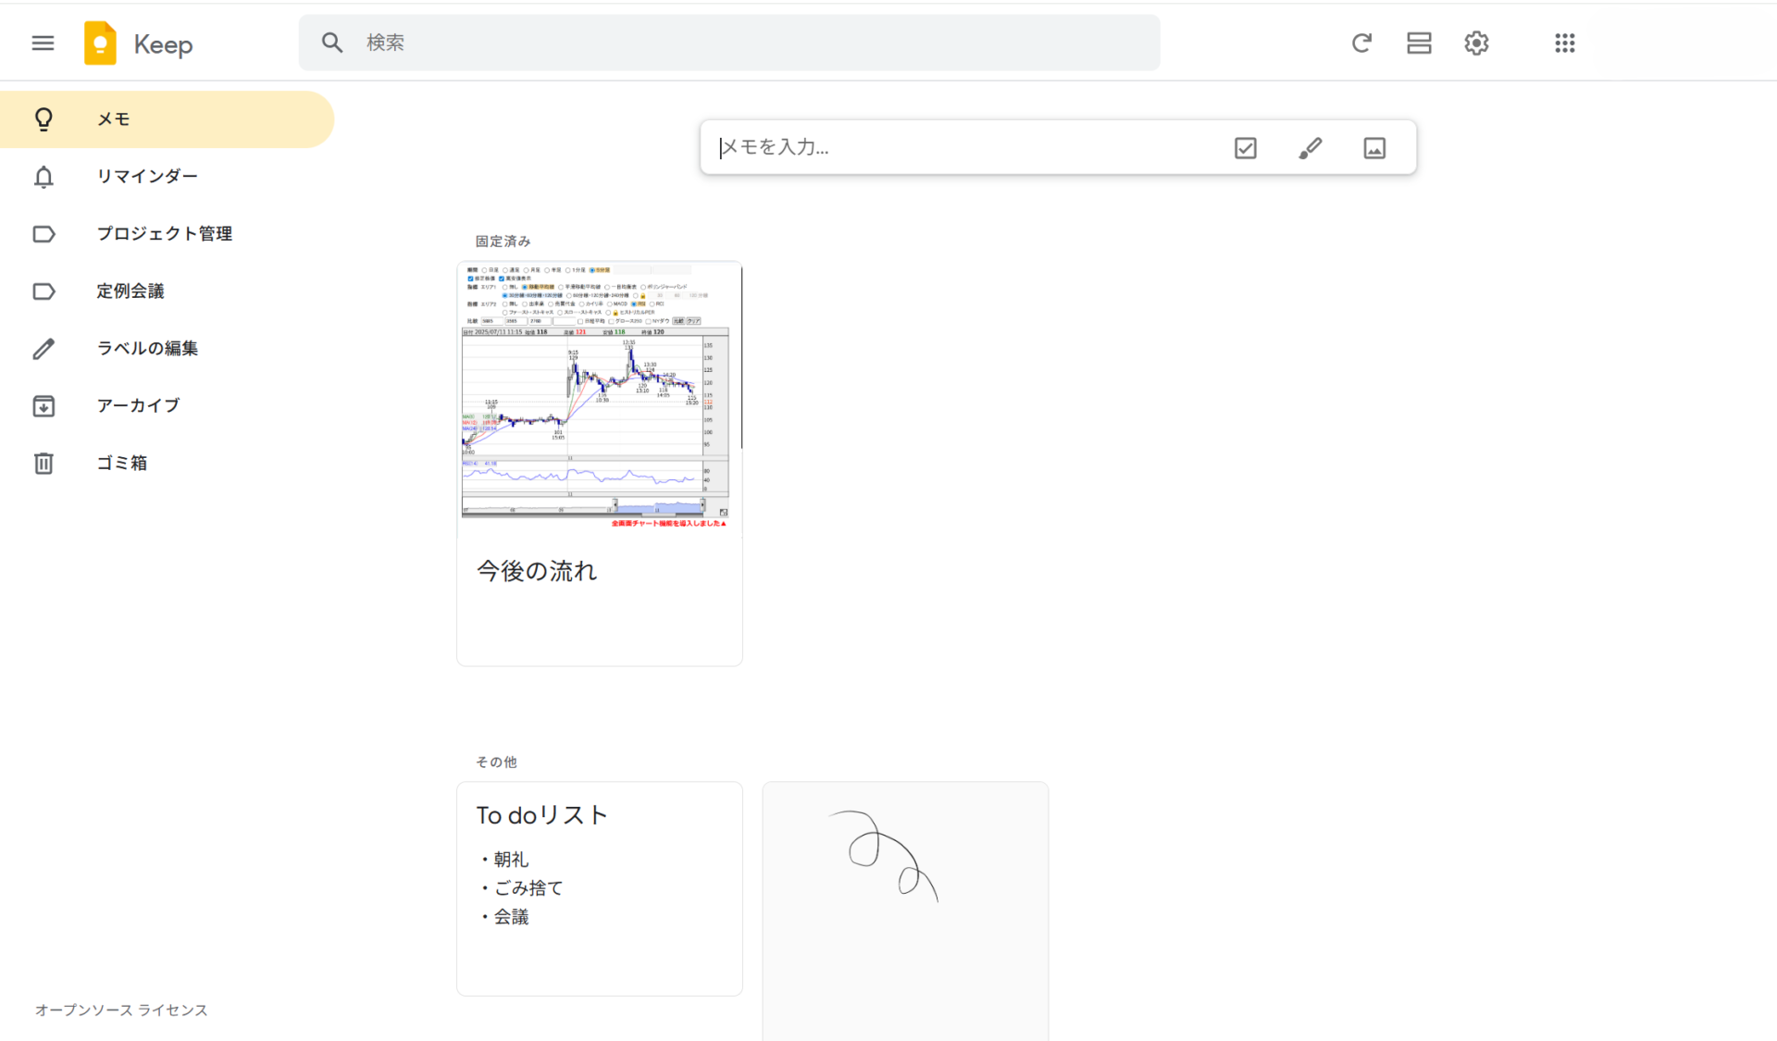Image resolution: width=1777 pixels, height=1041 pixels.
Task: Switch to the リマインダー section
Action: [x=147, y=176]
